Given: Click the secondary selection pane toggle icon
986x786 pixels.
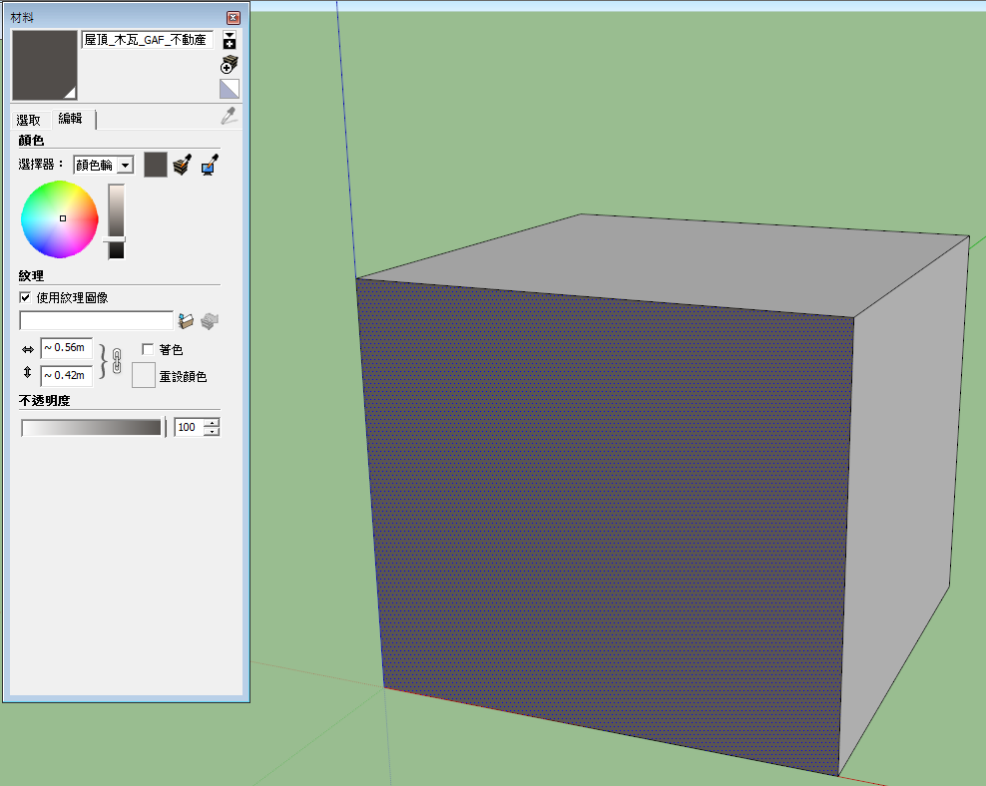Looking at the screenshot, I should point(230,41).
